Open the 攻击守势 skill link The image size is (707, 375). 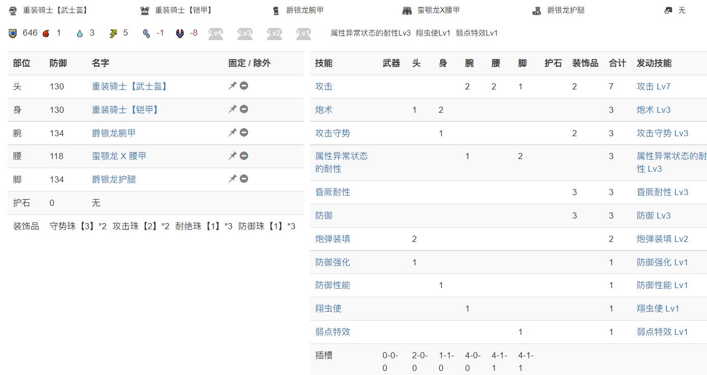pyautogui.click(x=332, y=133)
